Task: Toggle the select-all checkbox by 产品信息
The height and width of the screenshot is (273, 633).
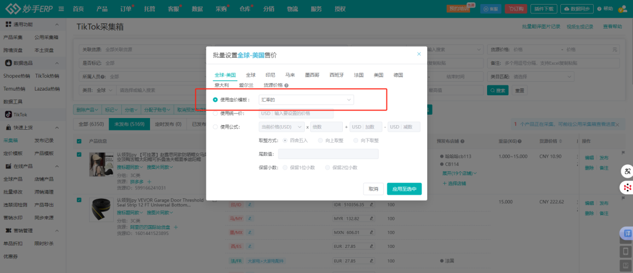Action: point(79,141)
